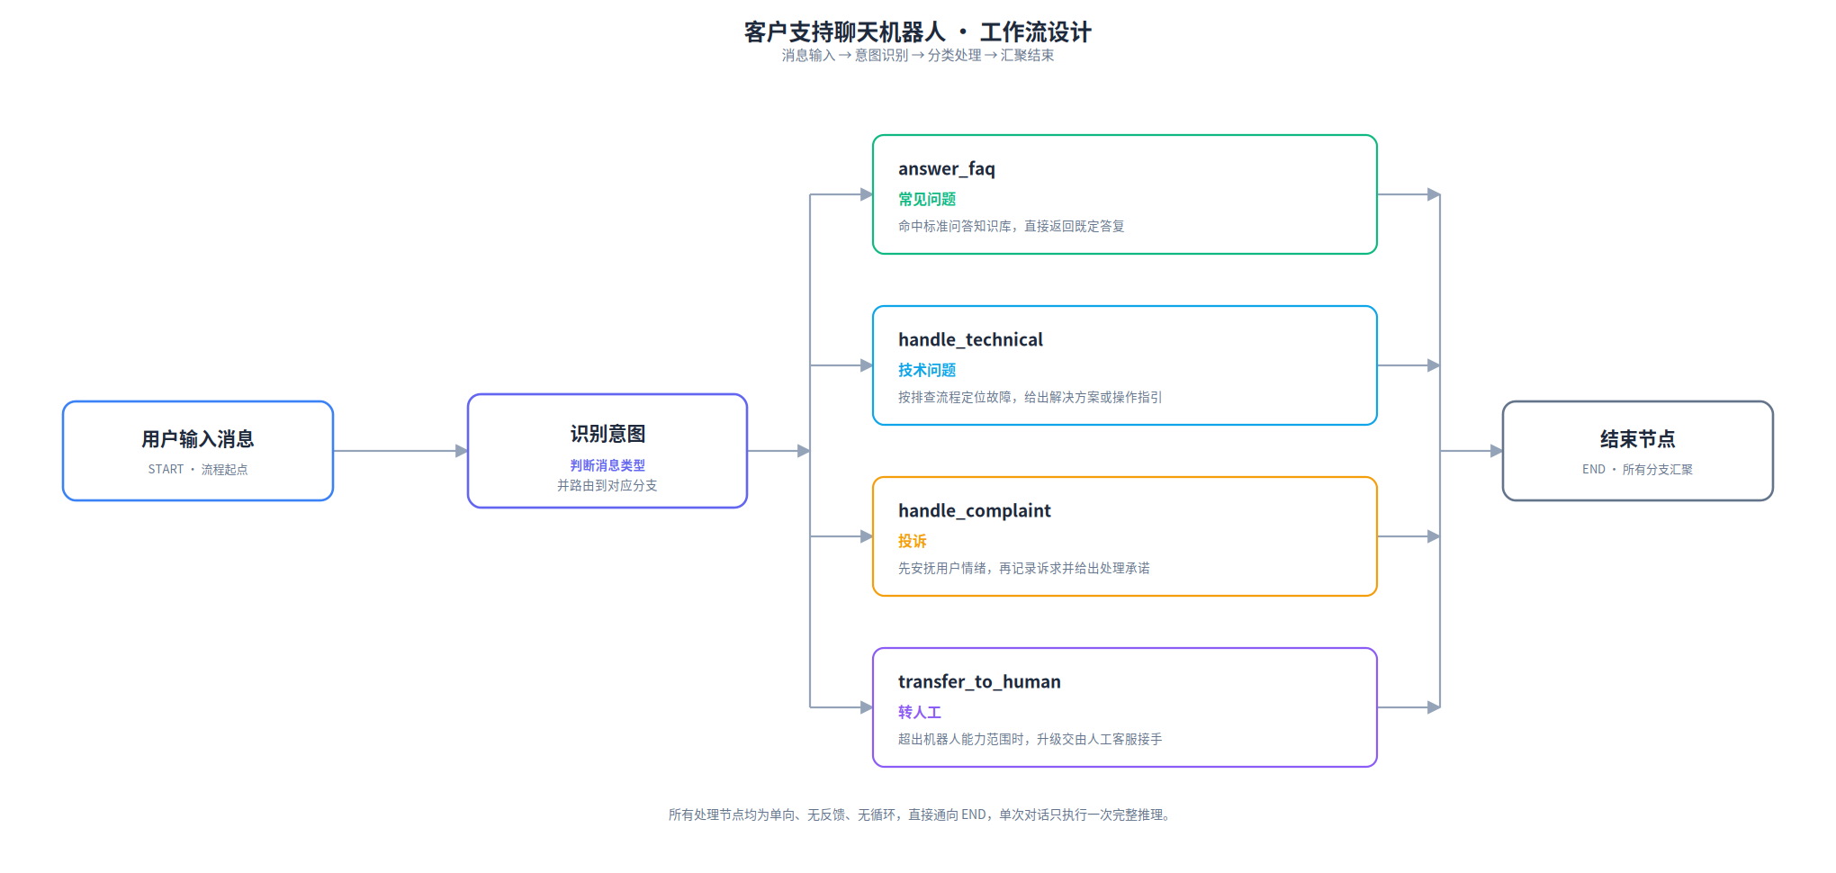Select the 用户输入消息 start node
The width and height of the screenshot is (1836, 873).
(x=198, y=451)
